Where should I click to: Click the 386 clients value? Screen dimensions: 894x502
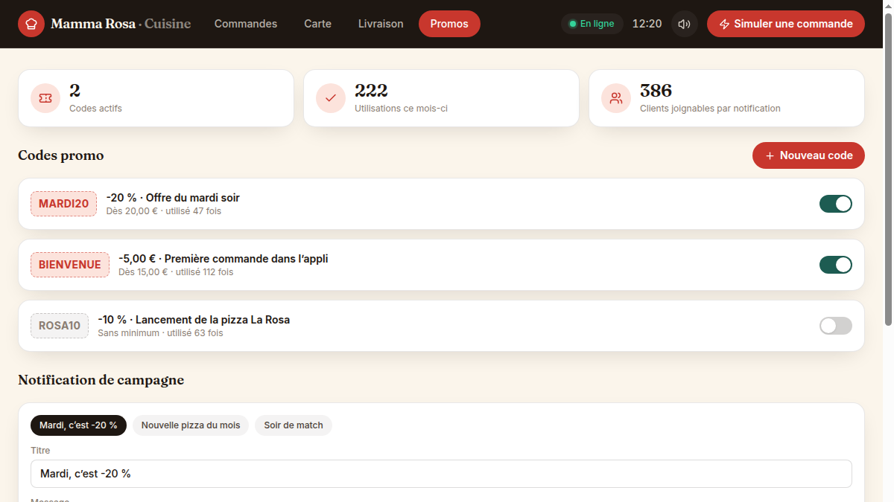[656, 91]
